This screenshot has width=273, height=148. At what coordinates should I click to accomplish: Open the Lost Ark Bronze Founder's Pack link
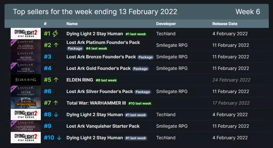coord(101,57)
